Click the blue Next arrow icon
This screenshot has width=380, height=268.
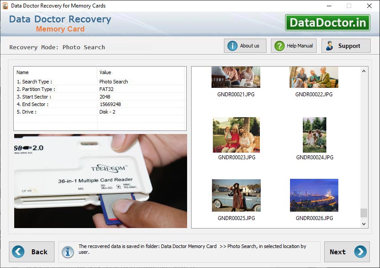tap(360, 252)
